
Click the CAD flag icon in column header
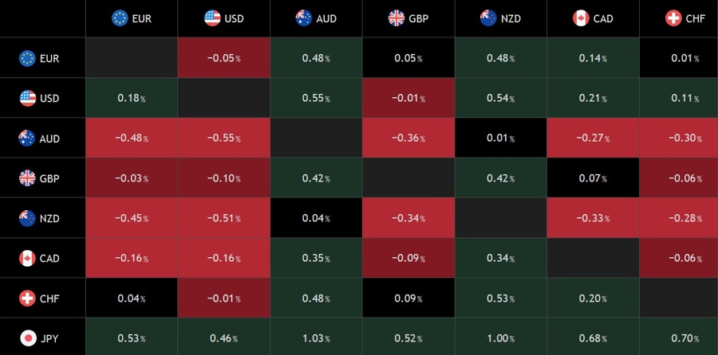coord(581,18)
